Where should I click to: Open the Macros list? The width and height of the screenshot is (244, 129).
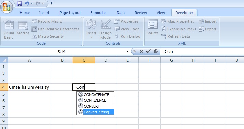[23, 28]
